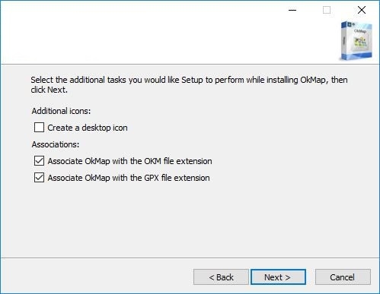This screenshot has width=380, height=294.
Task: Click the separator line above the Back button
Action: click(190, 258)
